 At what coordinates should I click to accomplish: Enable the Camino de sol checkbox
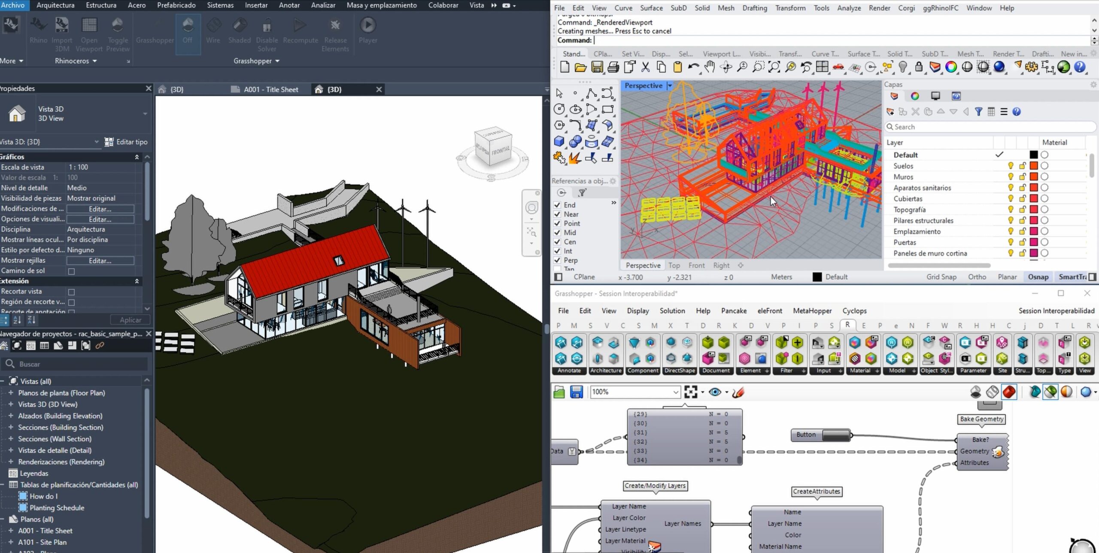click(x=71, y=271)
